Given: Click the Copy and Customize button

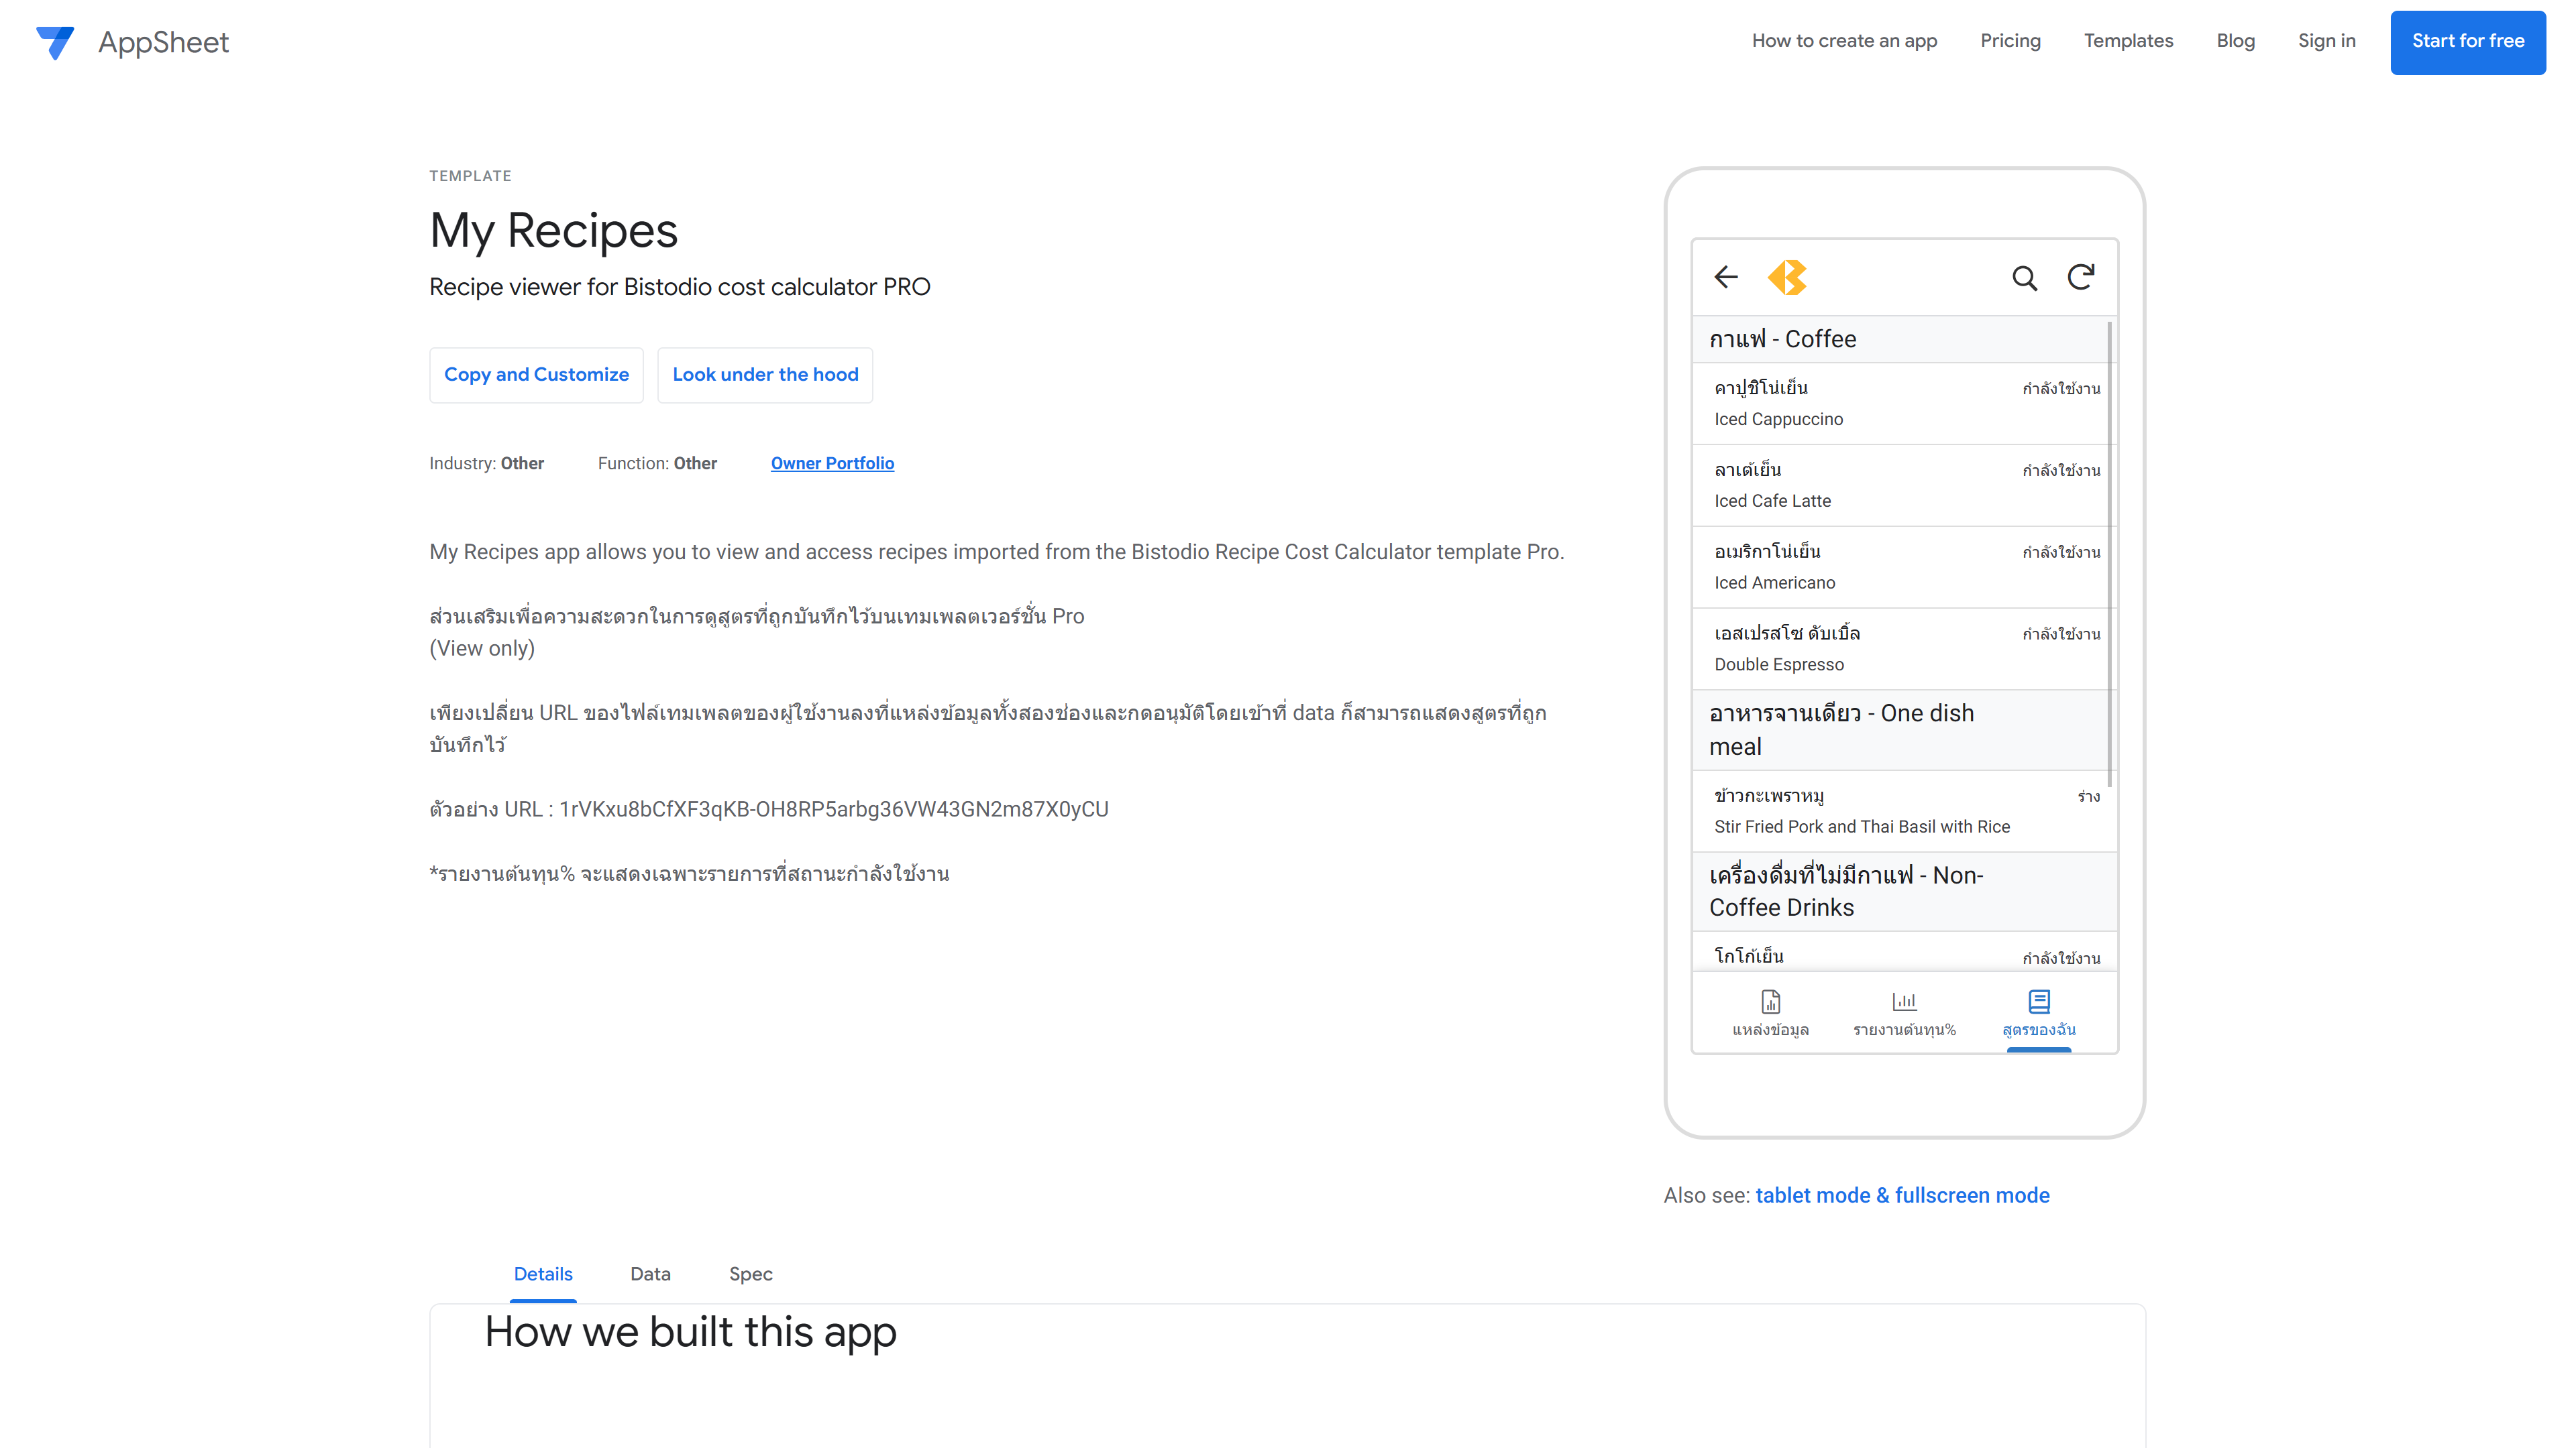Looking at the screenshot, I should pyautogui.click(x=536, y=375).
